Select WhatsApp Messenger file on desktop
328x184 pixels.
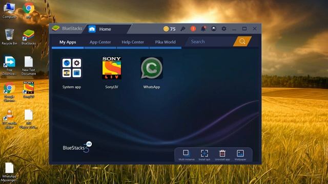[9, 172]
